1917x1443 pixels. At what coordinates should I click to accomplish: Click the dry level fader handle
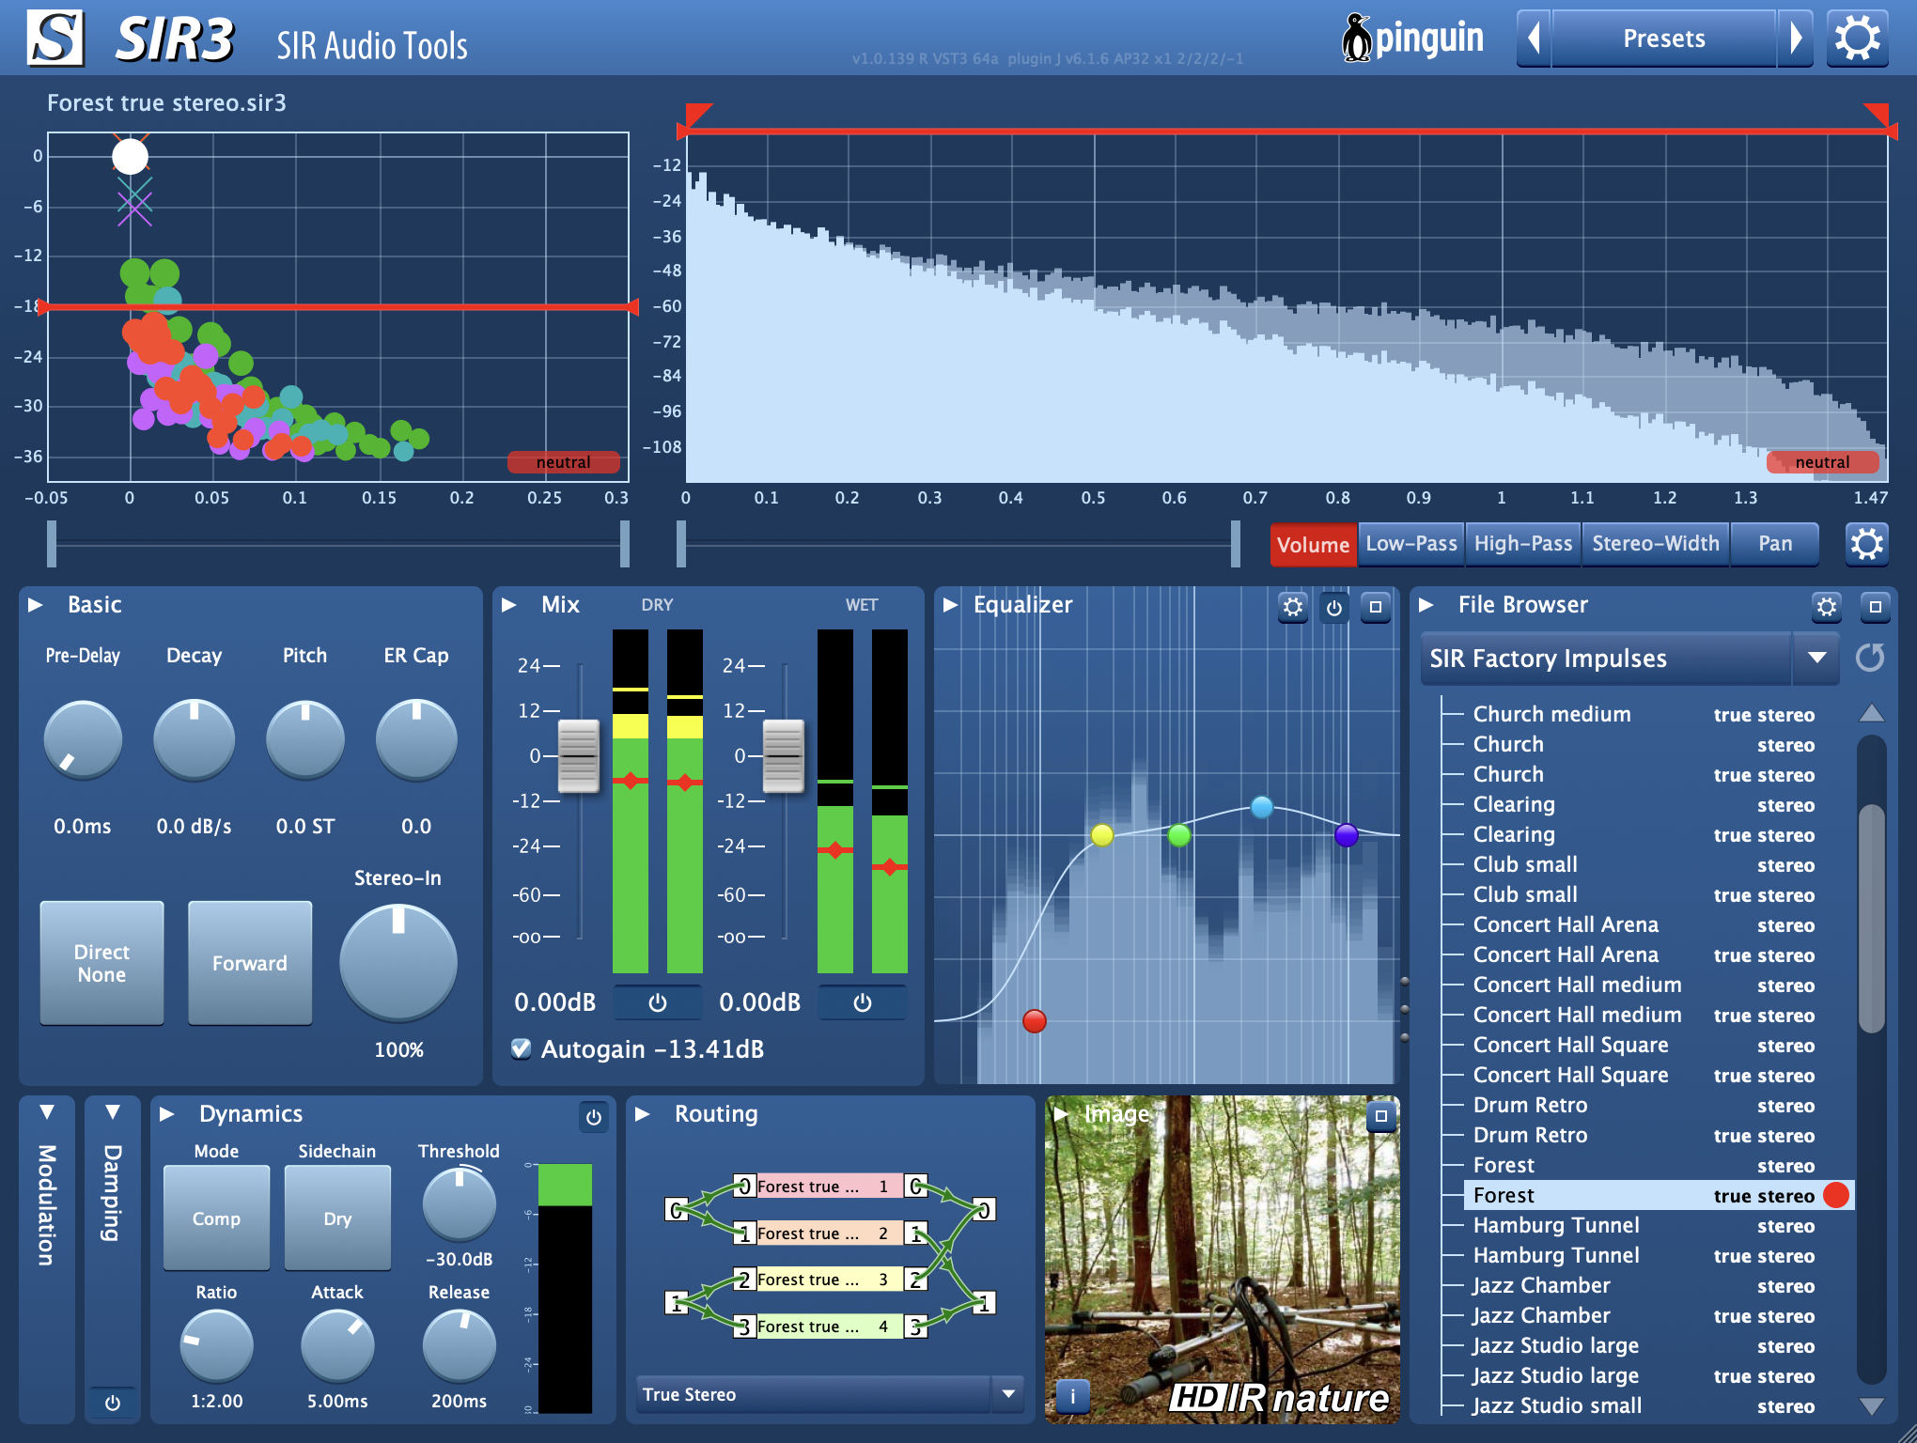[579, 756]
